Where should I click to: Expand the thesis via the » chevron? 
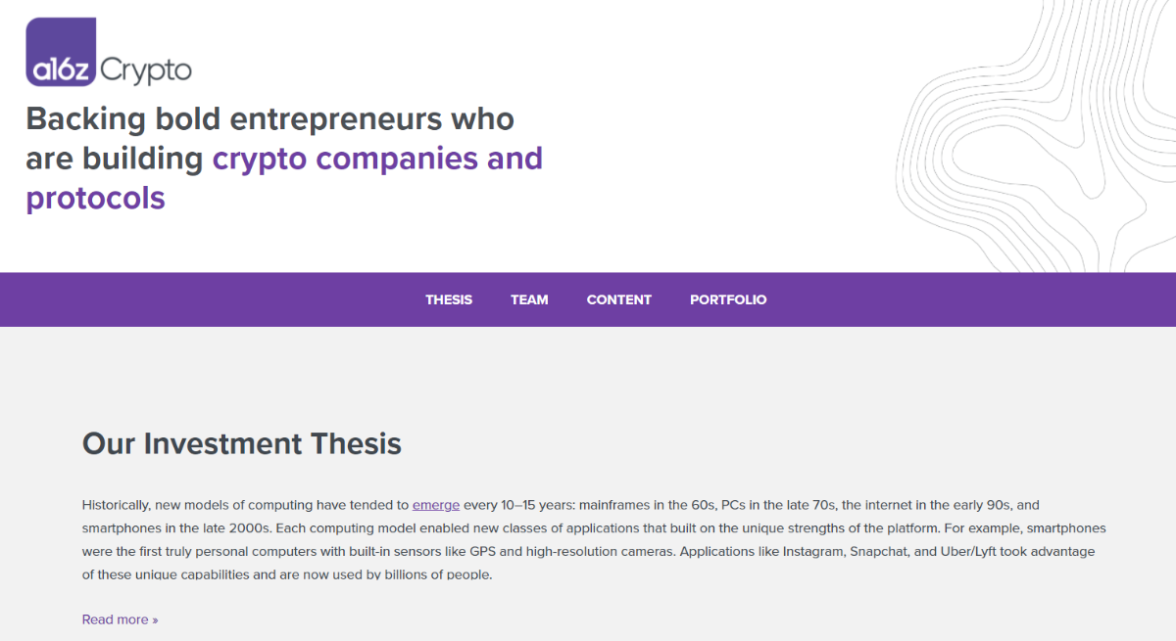coord(154,619)
